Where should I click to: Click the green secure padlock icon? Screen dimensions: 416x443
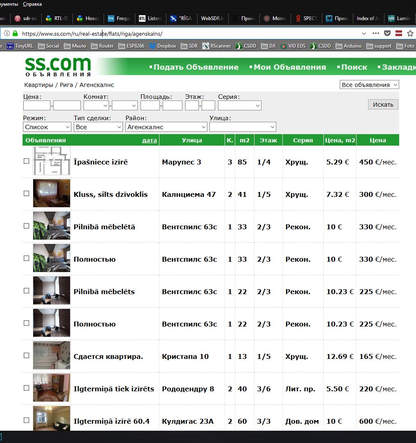pos(15,33)
